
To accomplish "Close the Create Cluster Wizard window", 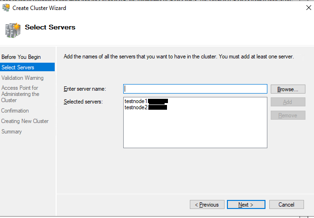I will [x=309, y=8].
